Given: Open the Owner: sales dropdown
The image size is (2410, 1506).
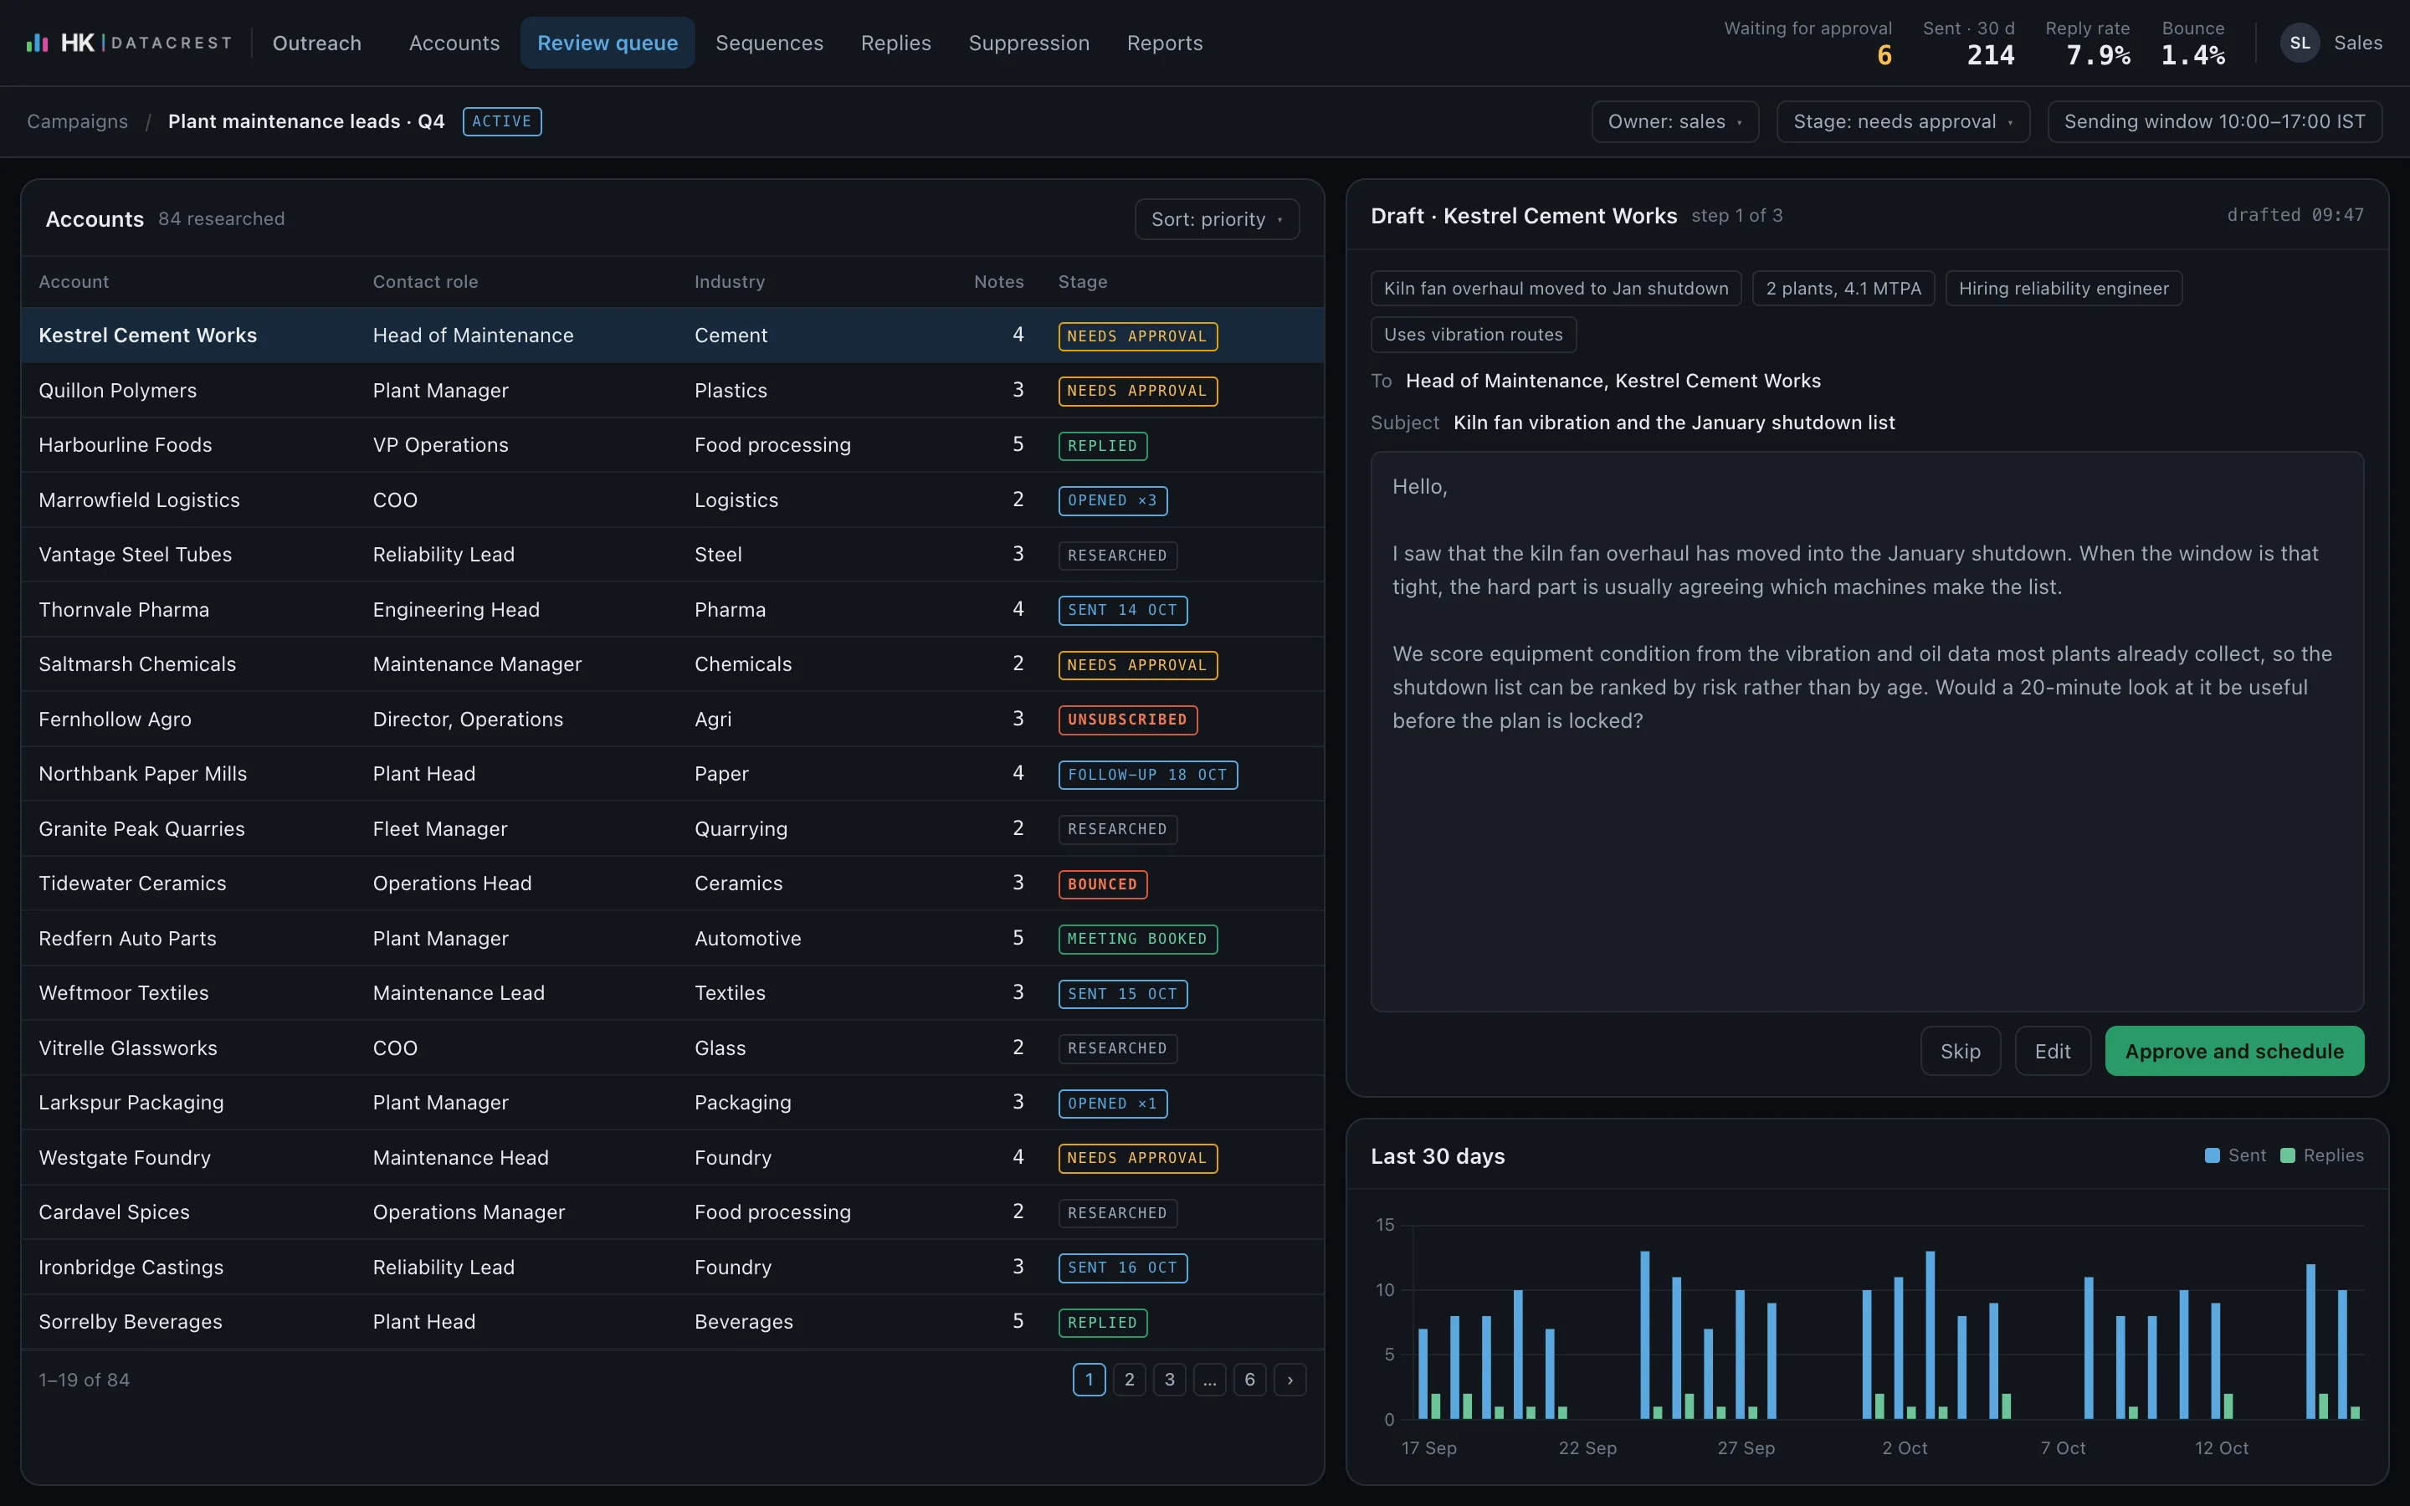Looking at the screenshot, I should [1675, 121].
